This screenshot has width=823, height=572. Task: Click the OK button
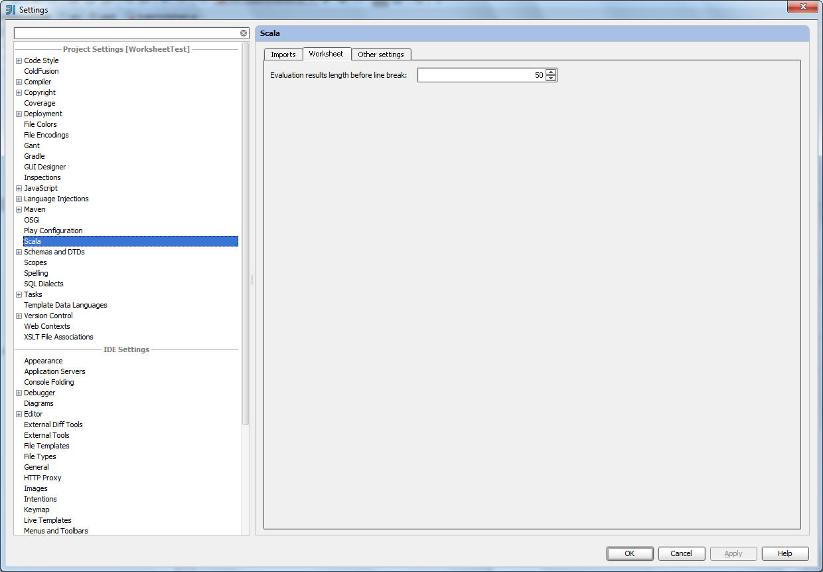630,553
